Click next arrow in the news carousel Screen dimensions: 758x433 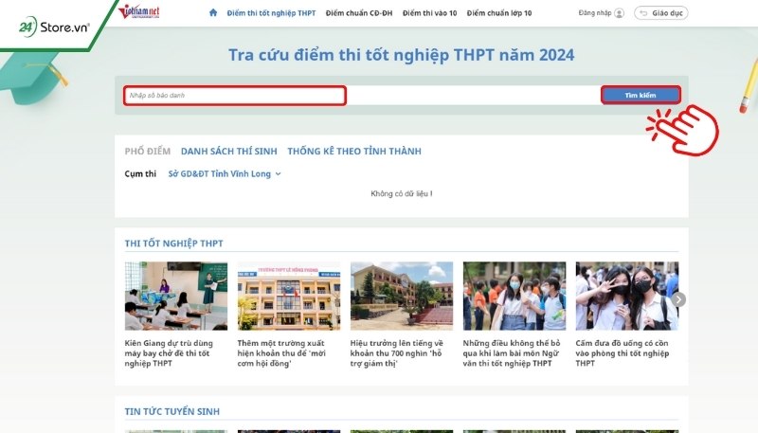678,299
